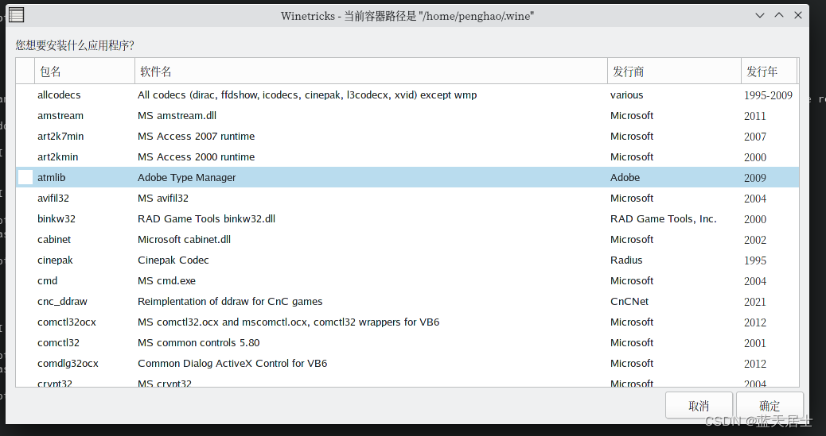Screen dimensions: 826x436
Task: Click publisher 'Adobe'
Action: 625,177
